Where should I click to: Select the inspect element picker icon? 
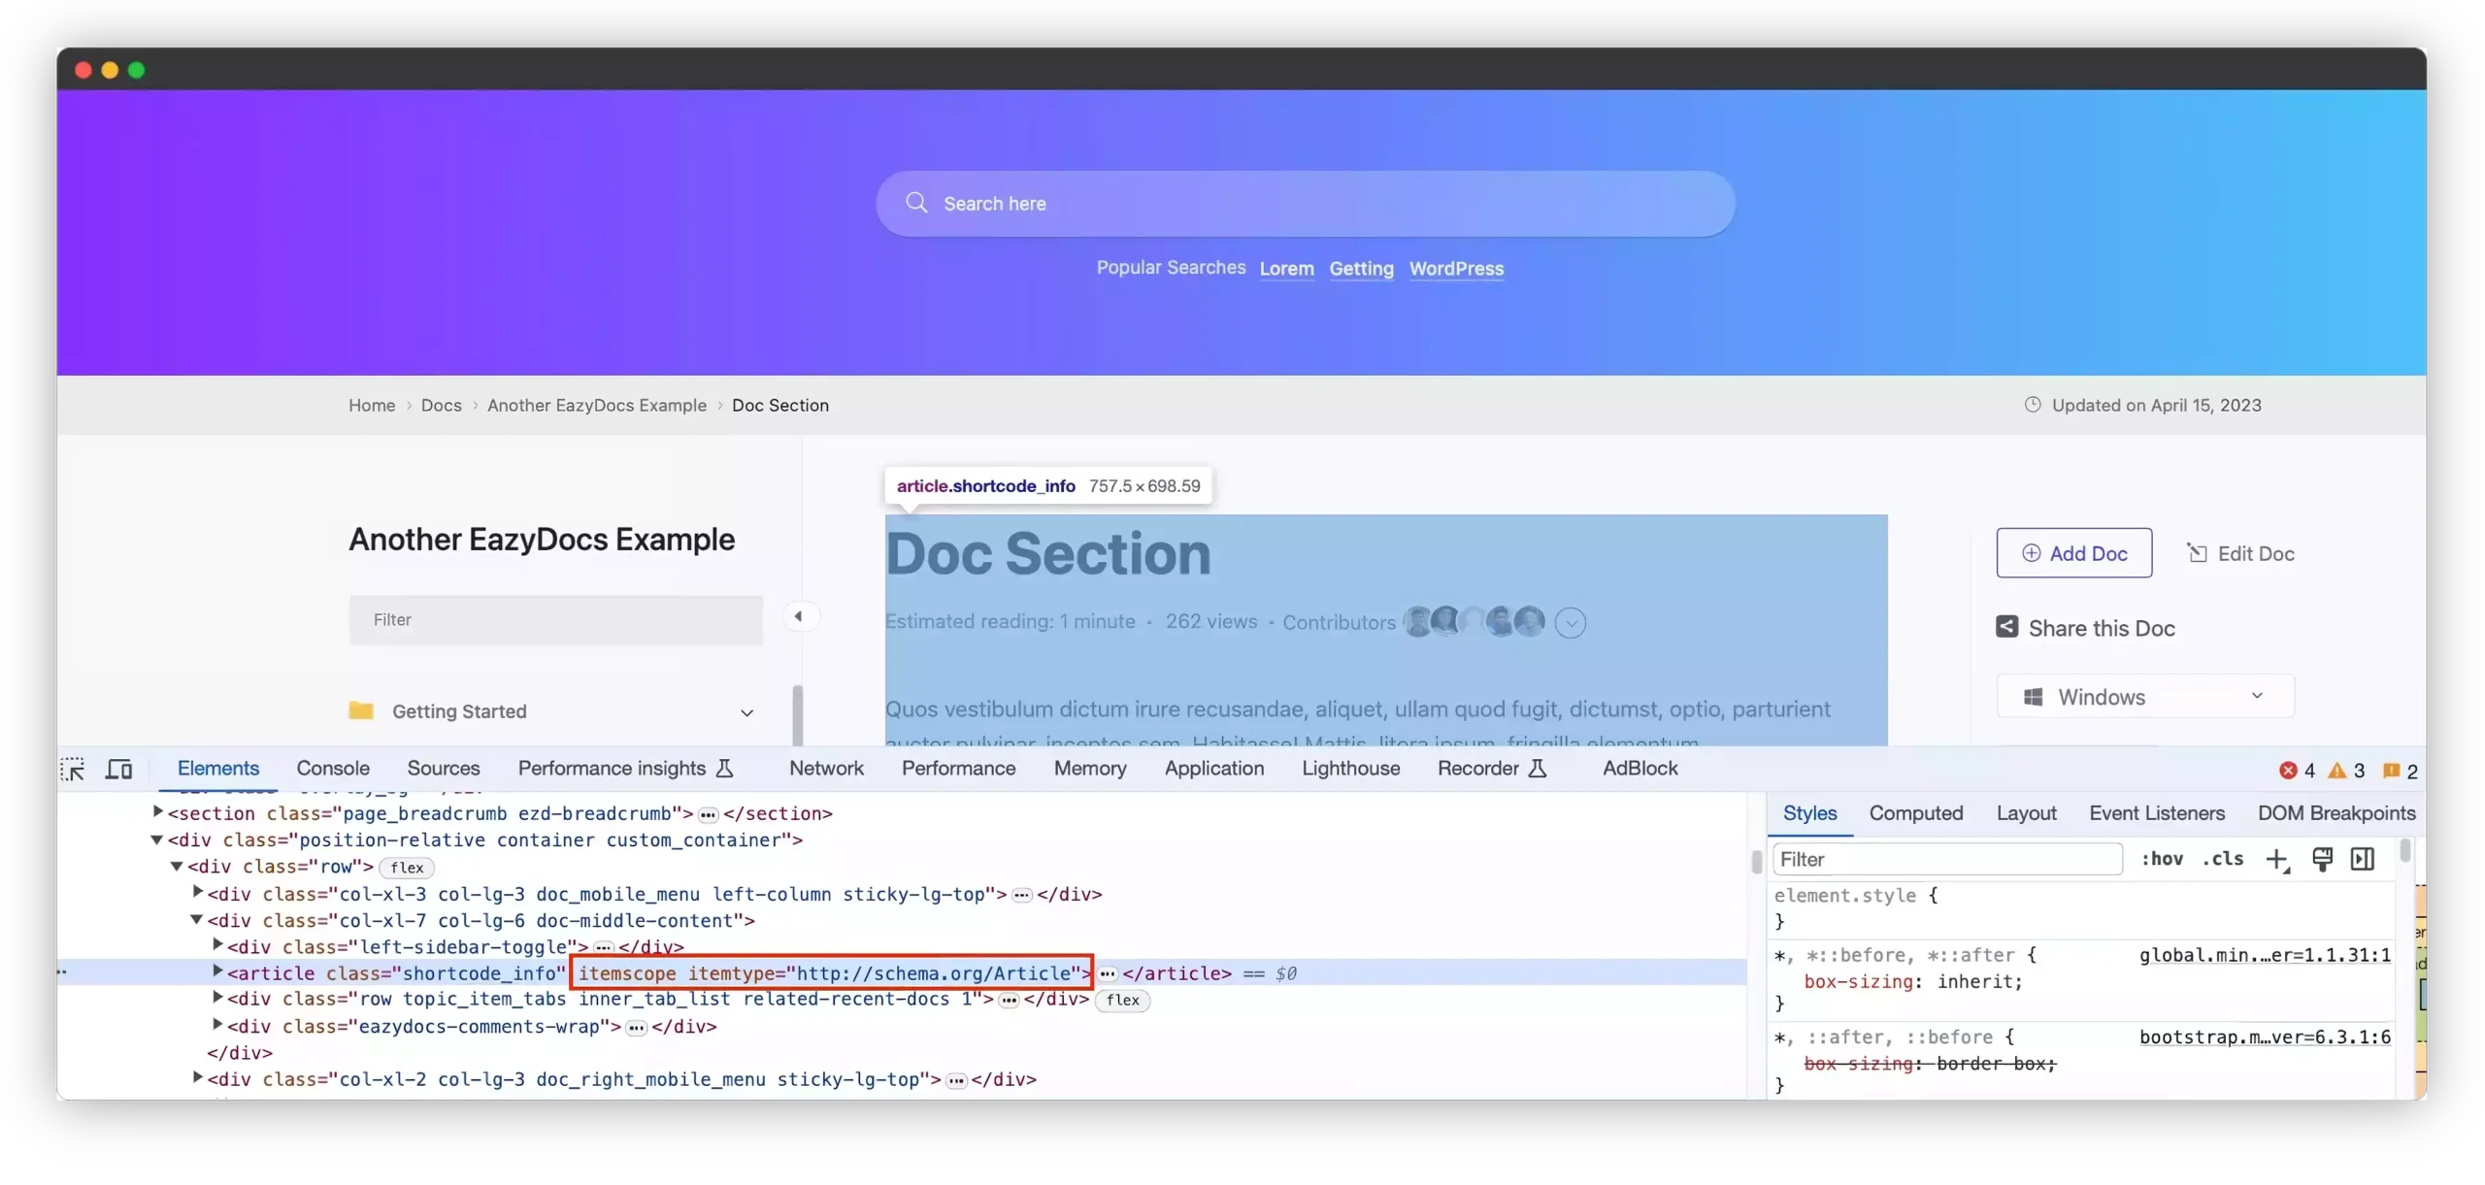[x=73, y=769]
